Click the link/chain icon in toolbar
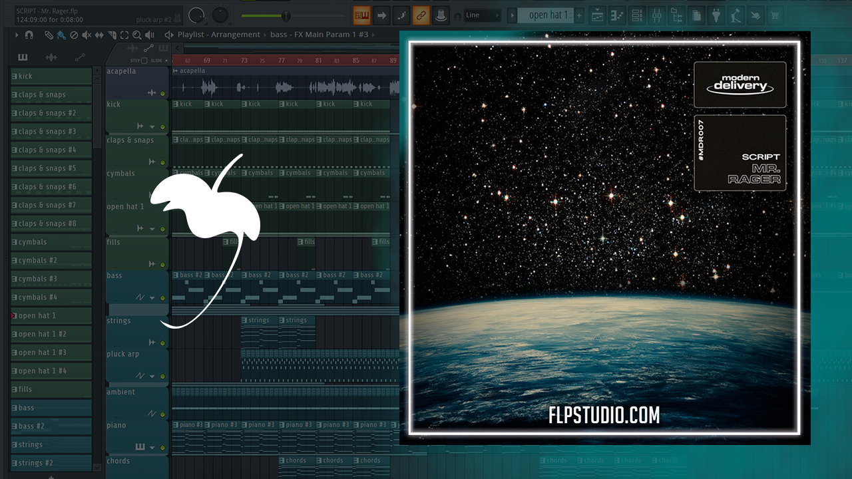This screenshot has width=852, height=479. [421, 15]
